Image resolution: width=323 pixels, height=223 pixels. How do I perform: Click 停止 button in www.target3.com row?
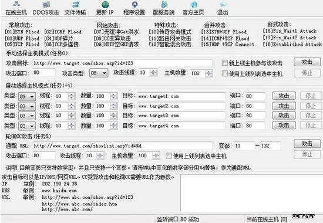coord(311,115)
